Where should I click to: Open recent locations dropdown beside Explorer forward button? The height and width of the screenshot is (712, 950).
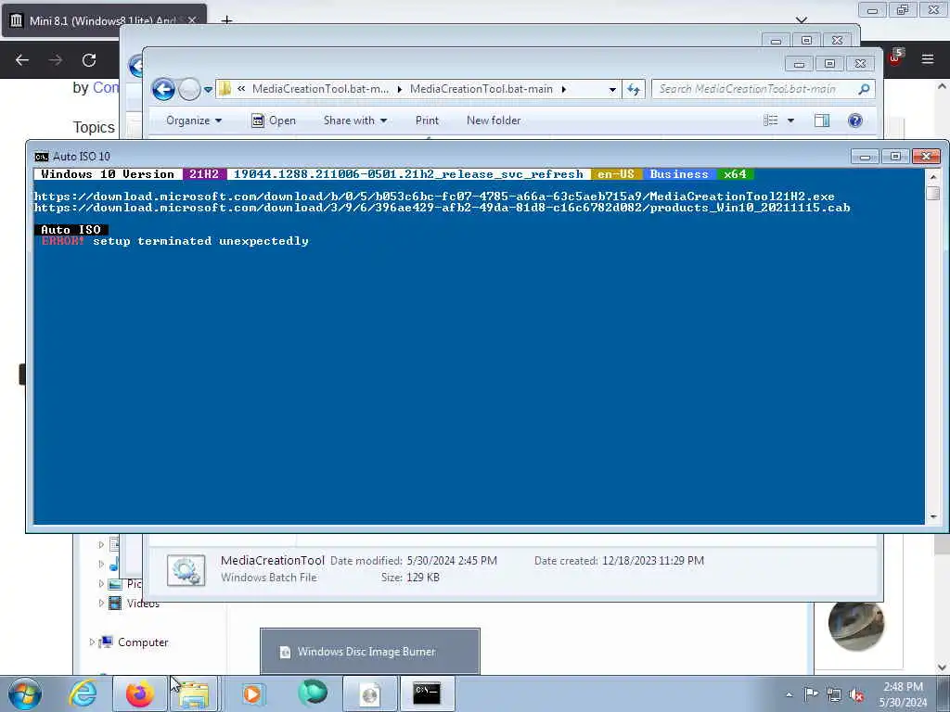[x=208, y=90]
